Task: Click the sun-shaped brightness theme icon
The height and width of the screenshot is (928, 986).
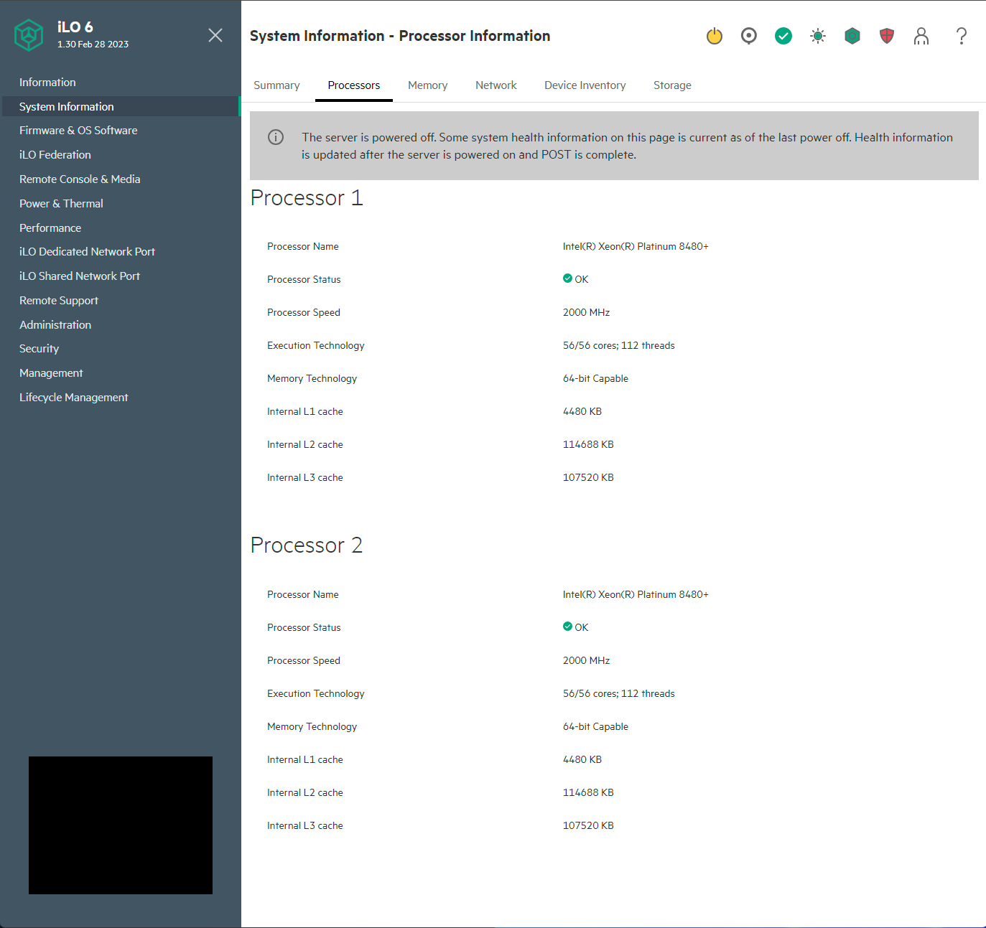Action: pyautogui.click(x=817, y=36)
